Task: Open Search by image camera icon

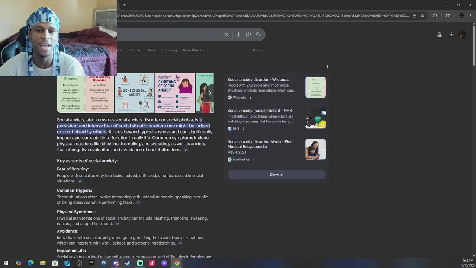Action: pyautogui.click(x=248, y=35)
